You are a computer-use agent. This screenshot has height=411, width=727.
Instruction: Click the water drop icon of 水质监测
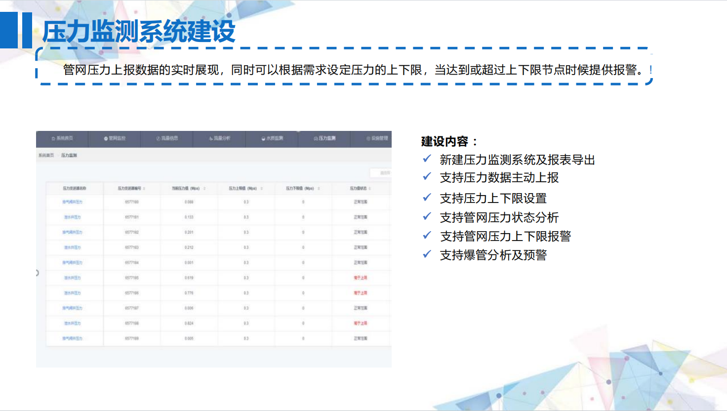click(263, 139)
